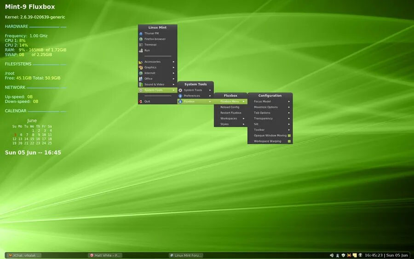The width and height of the screenshot is (414, 259).
Task: Click the Accessories category icon
Action: click(x=141, y=62)
